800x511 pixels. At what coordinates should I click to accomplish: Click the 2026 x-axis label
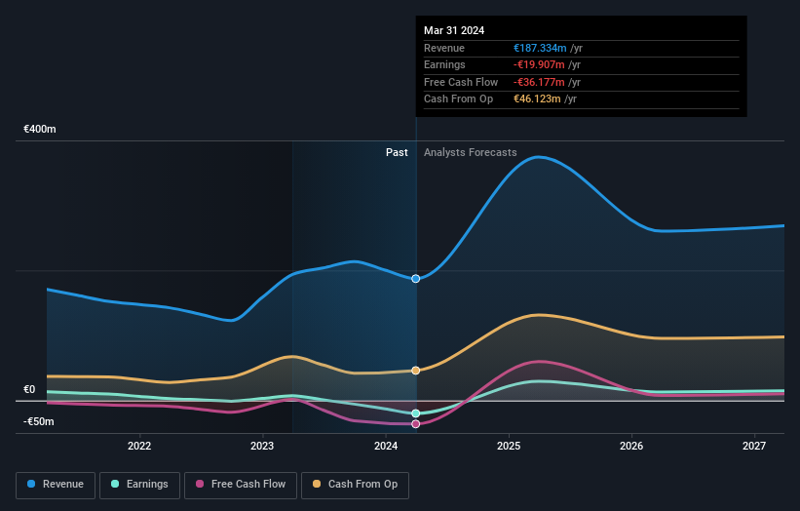tap(631, 447)
